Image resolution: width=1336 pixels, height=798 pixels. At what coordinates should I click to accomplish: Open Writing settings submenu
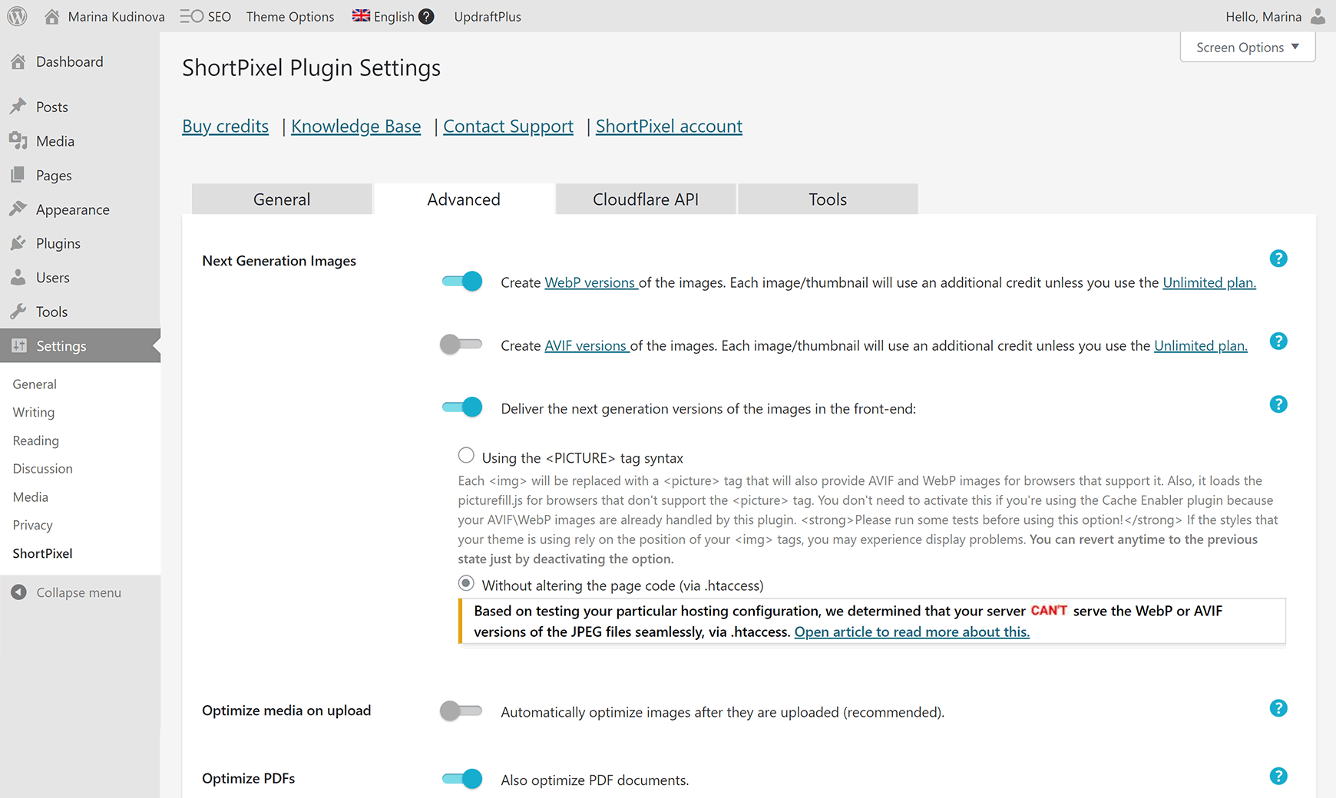pos(34,412)
